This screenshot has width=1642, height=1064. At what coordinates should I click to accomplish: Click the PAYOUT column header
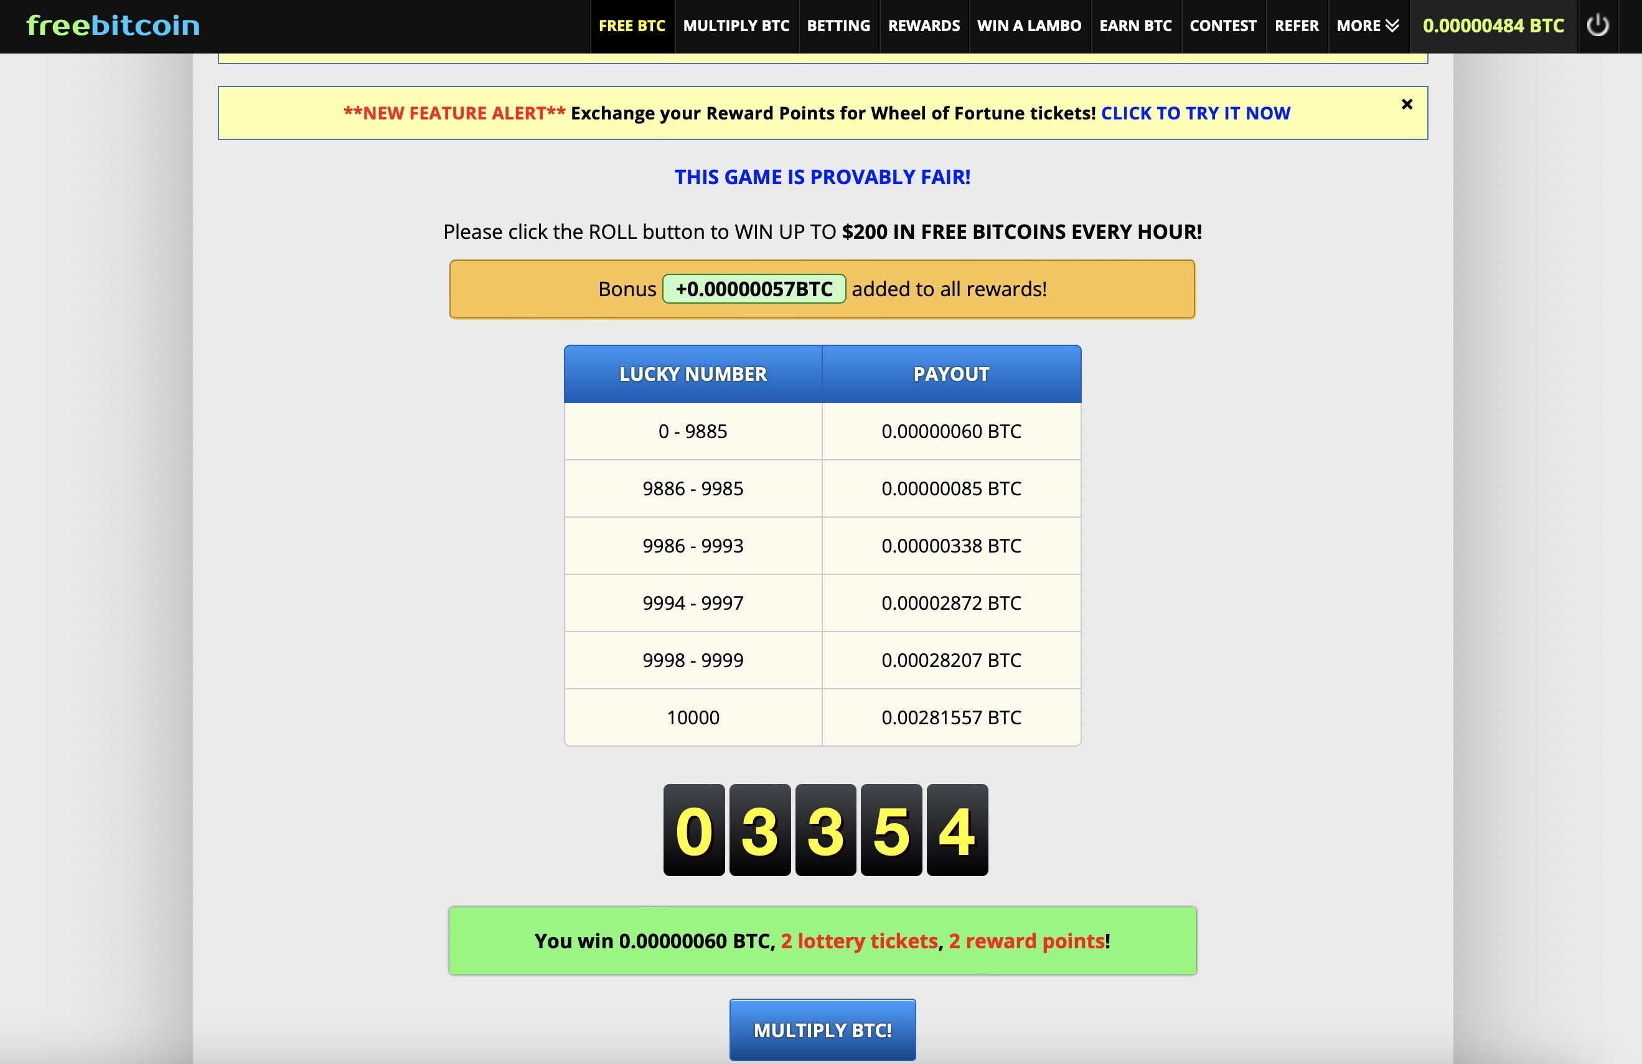point(951,374)
